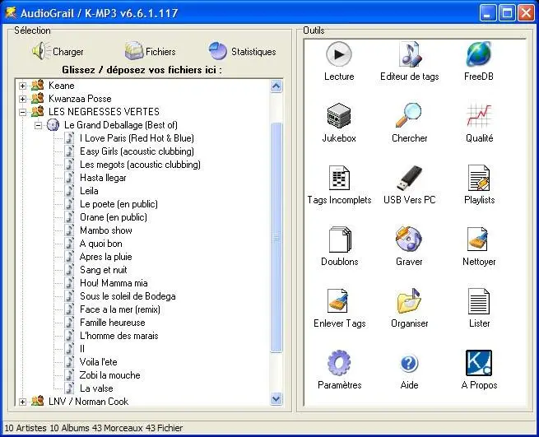
Task: Select the LNV / Norman Cook artist
Action: [x=88, y=402]
